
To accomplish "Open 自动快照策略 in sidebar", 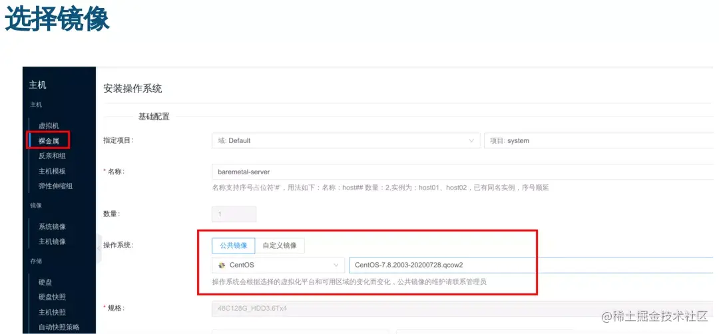I will pyautogui.click(x=59, y=327).
